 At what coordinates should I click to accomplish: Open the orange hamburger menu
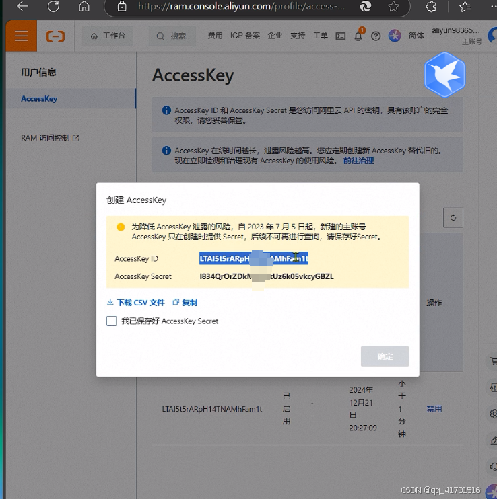click(22, 36)
